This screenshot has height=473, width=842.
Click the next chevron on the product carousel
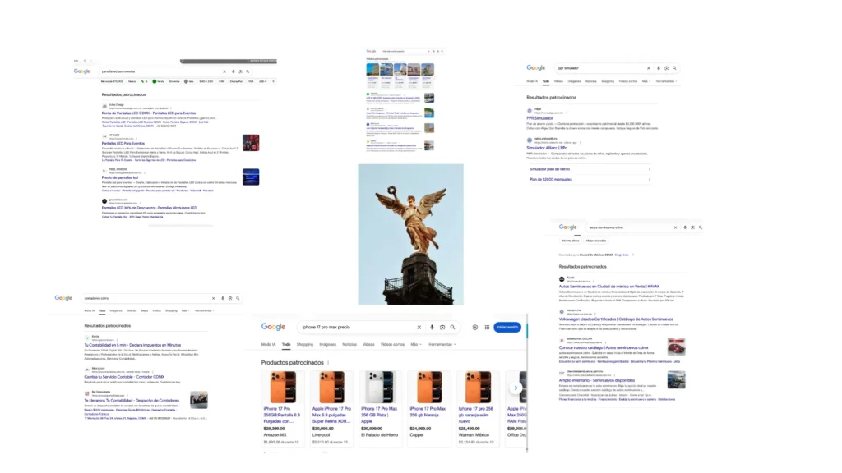click(516, 388)
